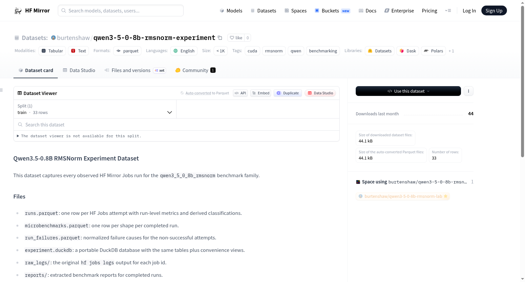This screenshot has width=525, height=282.
Task: Click the 'Downloads last month' text
Action: tap(377, 114)
